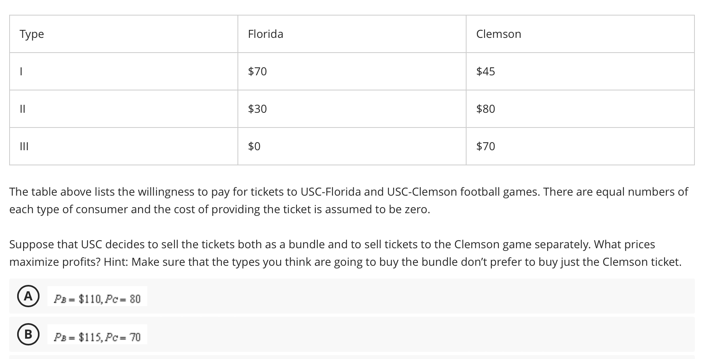Image resolution: width=716 pixels, height=359 pixels.
Task: Click the $70 Florida cell for Type I
Action: 257,71
